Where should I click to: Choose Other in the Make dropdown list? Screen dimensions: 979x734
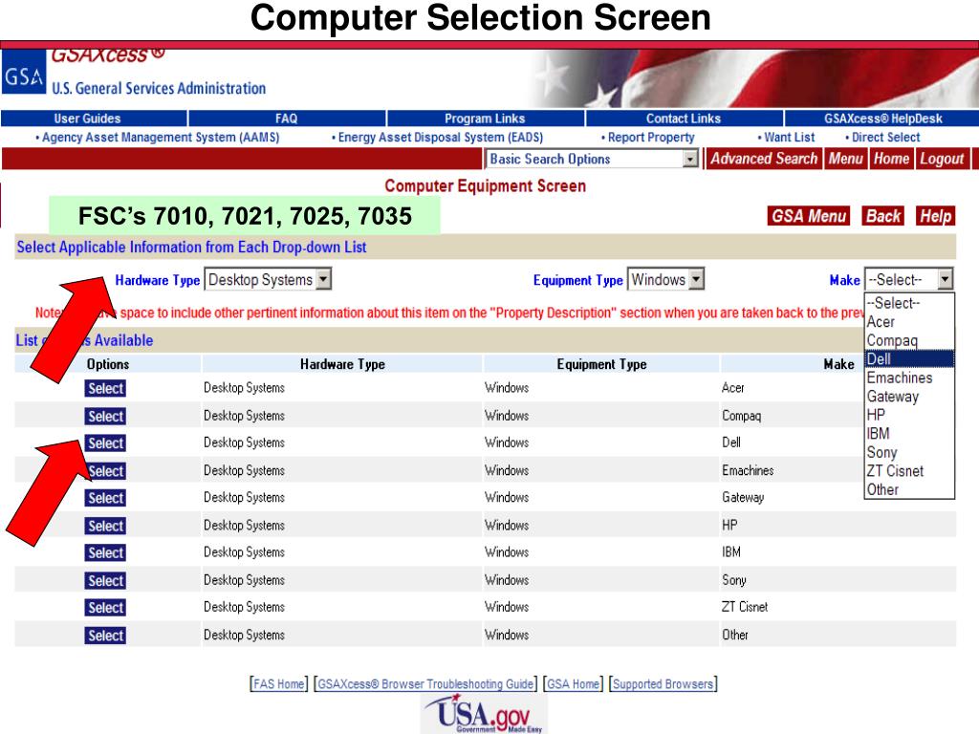point(910,490)
